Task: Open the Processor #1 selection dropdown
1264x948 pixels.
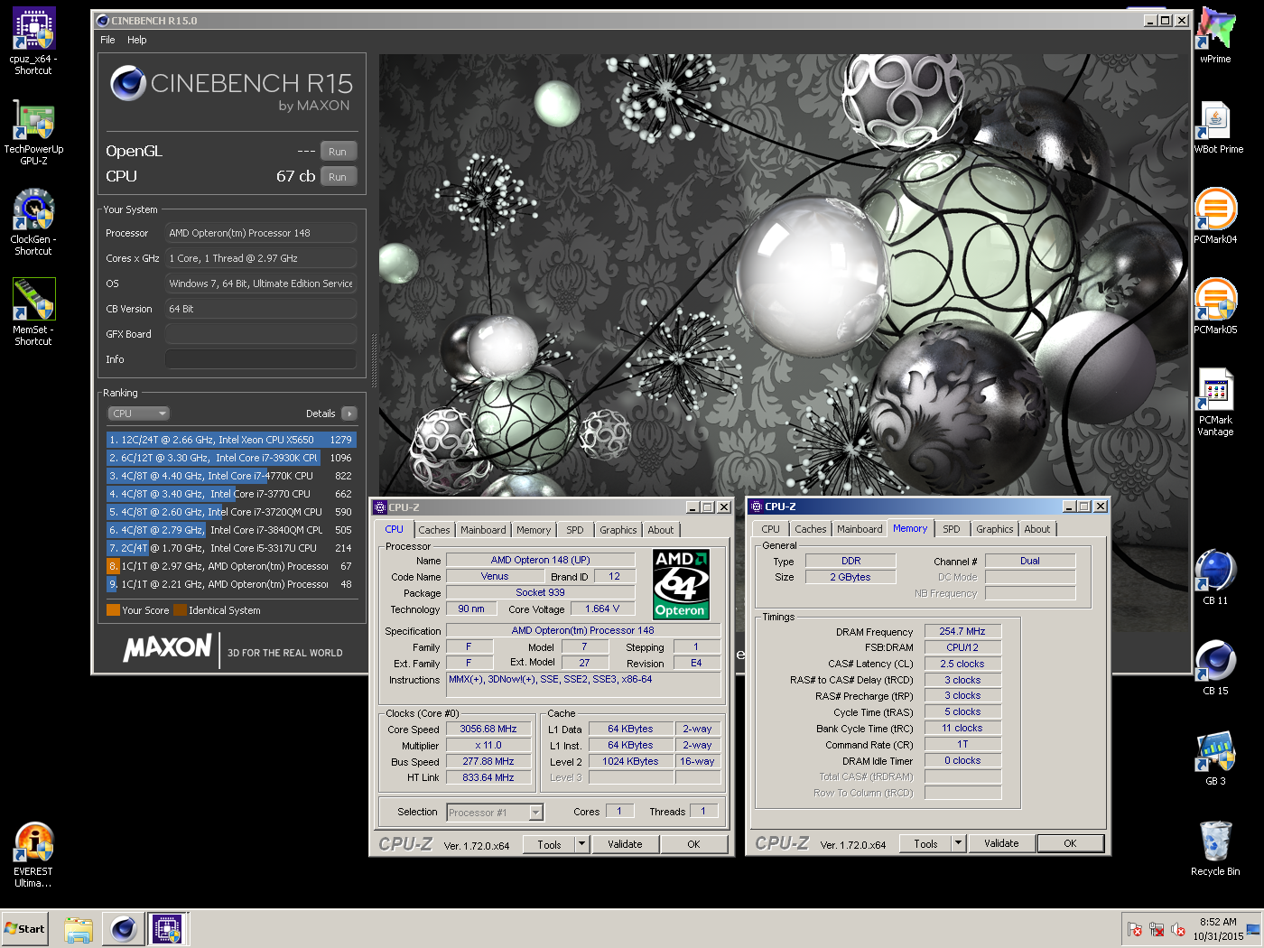Action: 496,813
